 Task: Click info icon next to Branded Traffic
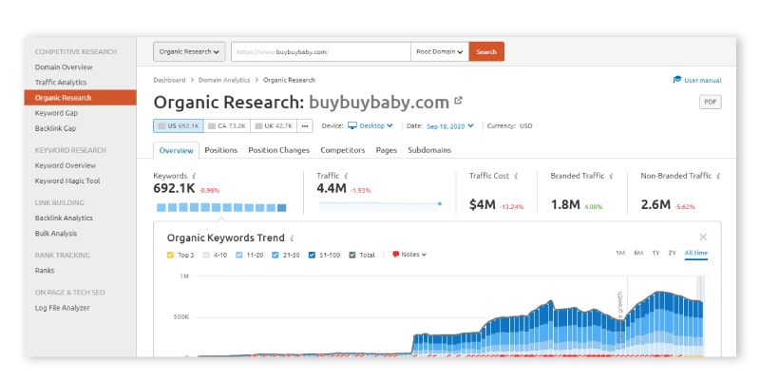[x=611, y=176]
